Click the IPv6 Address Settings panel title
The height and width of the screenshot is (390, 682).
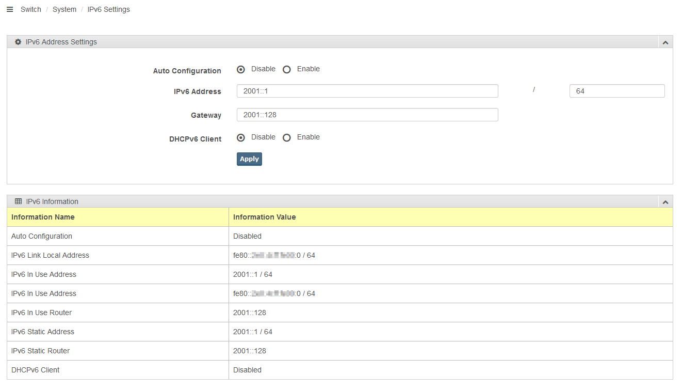click(61, 42)
